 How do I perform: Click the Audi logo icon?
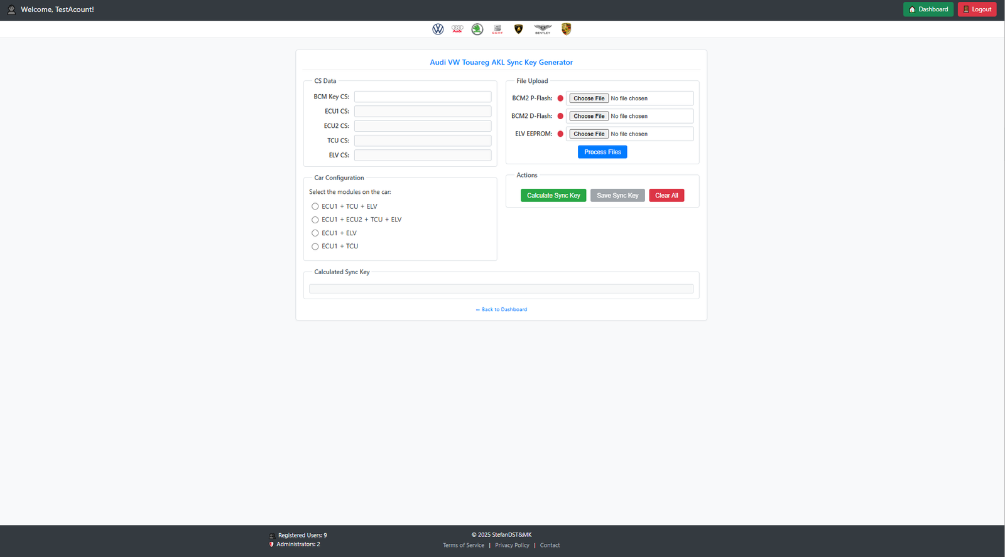tap(457, 29)
